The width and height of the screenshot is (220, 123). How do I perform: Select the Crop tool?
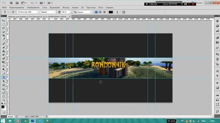(x=4, y=36)
